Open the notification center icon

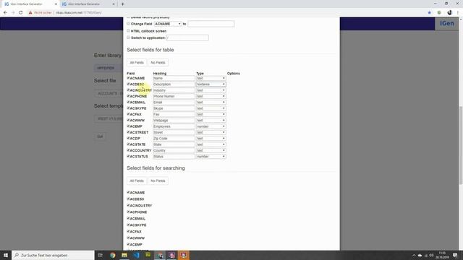[x=455, y=255]
